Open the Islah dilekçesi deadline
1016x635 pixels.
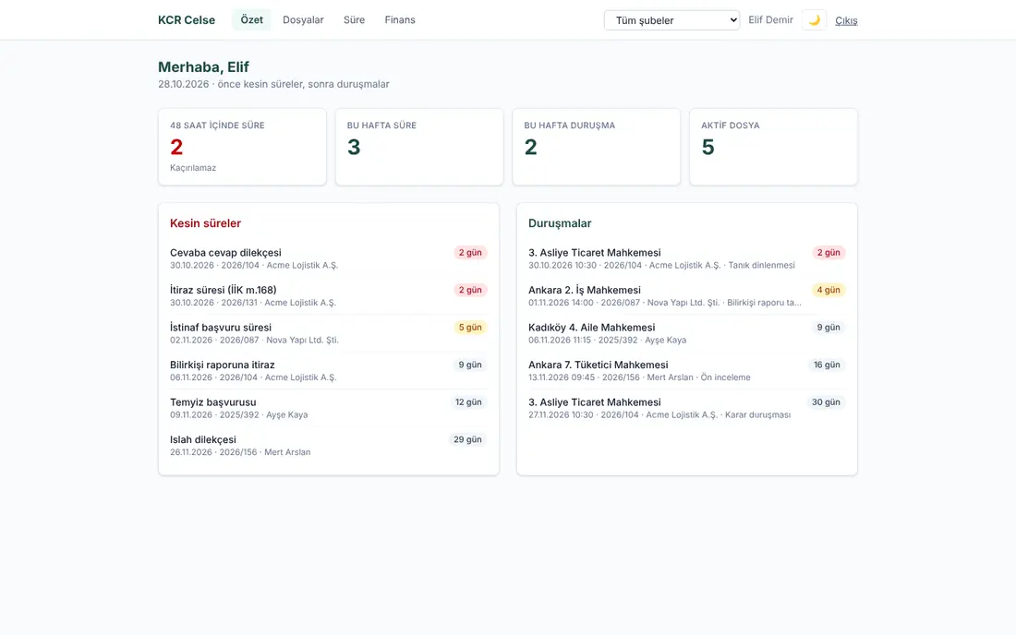click(x=329, y=446)
